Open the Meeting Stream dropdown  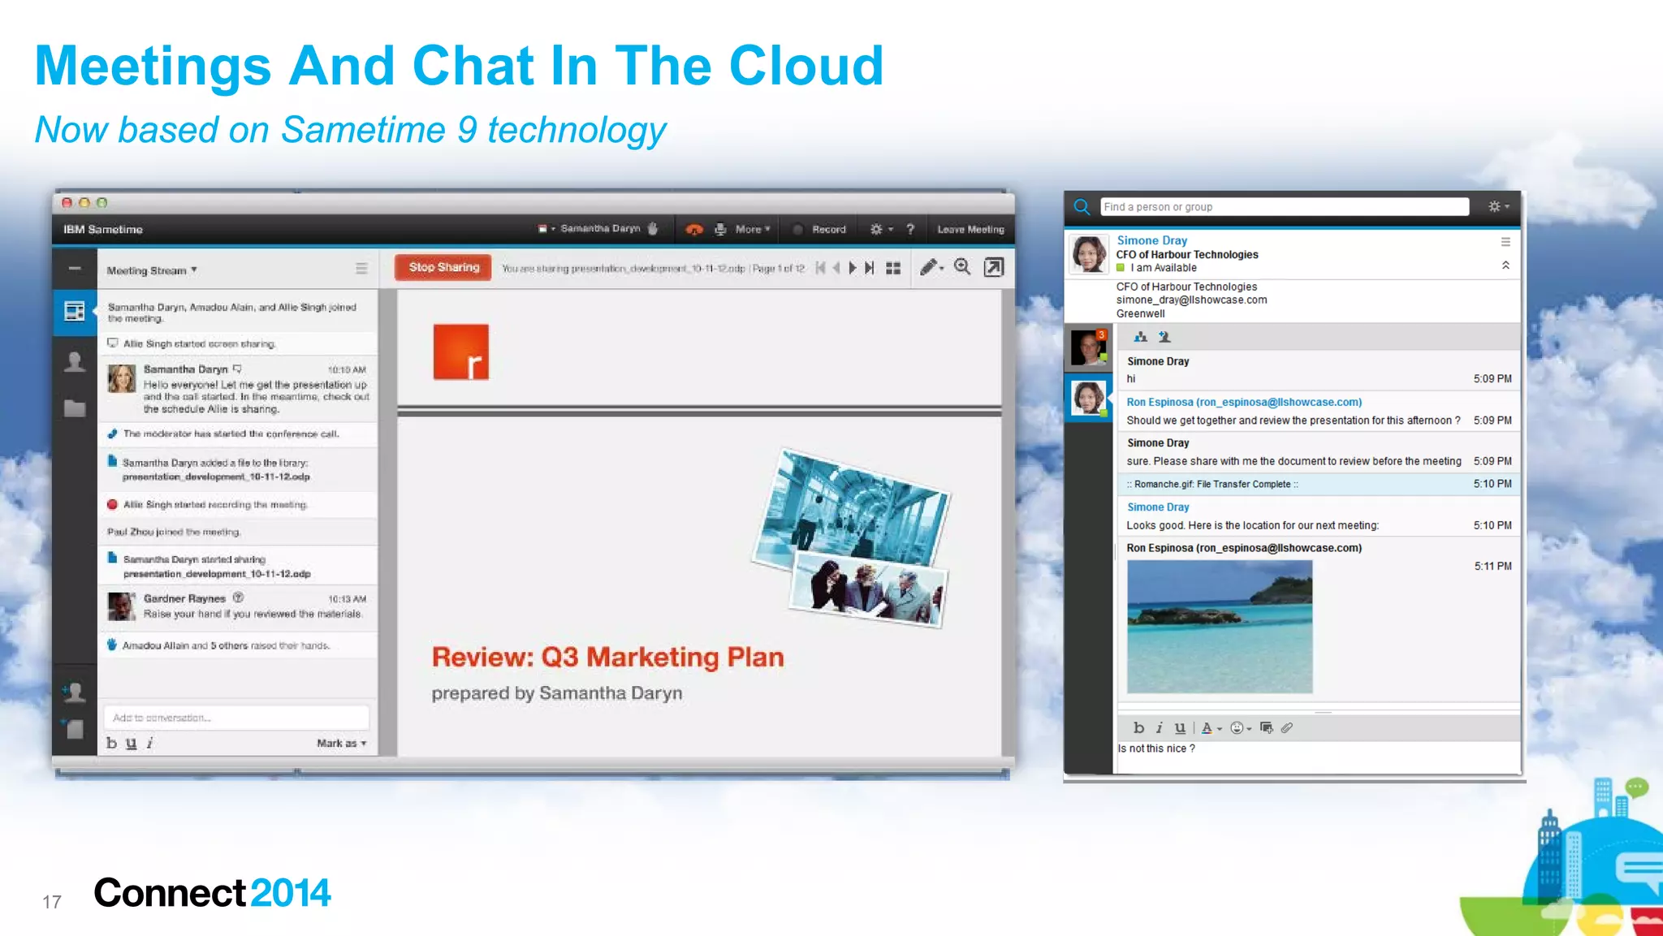pyautogui.click(x=152, y=270)
